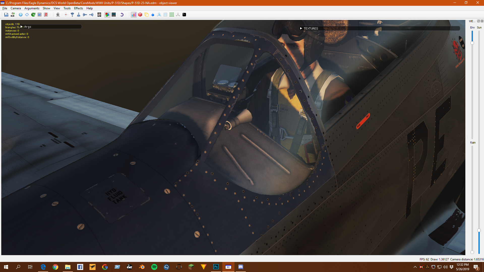
Task: Open Blender from the taskbar
Action: click(142, 267)
